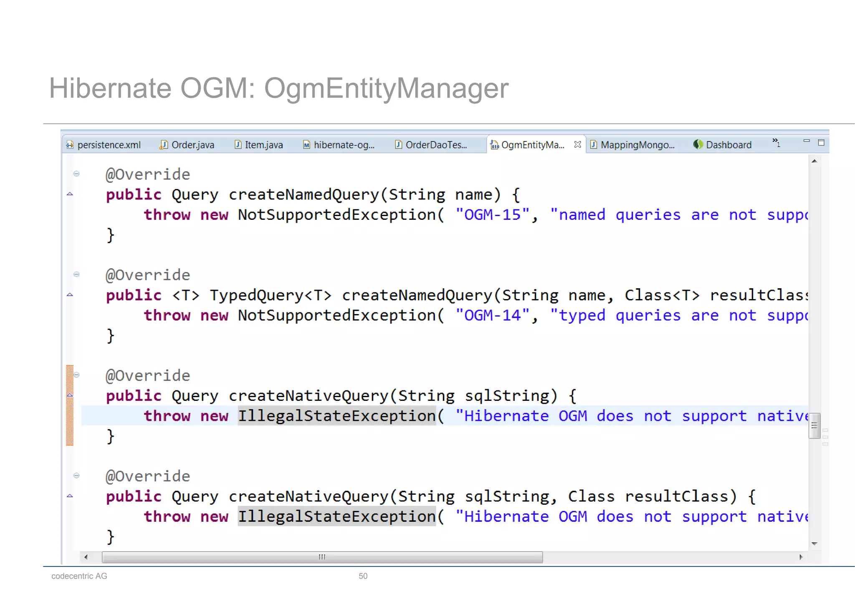
Task: Click the first @Override annotation
Action: point(148,174)
